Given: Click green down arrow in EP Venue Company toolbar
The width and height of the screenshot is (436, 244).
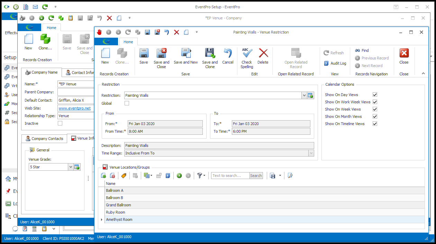Looking at the screenshot, I should point(42,18).
